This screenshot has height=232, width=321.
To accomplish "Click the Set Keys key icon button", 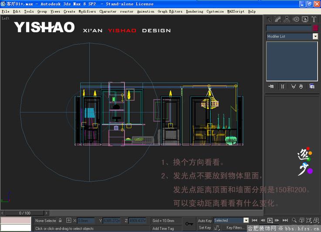I will tap(189, 224).
